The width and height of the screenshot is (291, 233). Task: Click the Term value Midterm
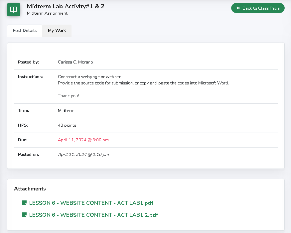pyautogui.click(x=66, y=111)
